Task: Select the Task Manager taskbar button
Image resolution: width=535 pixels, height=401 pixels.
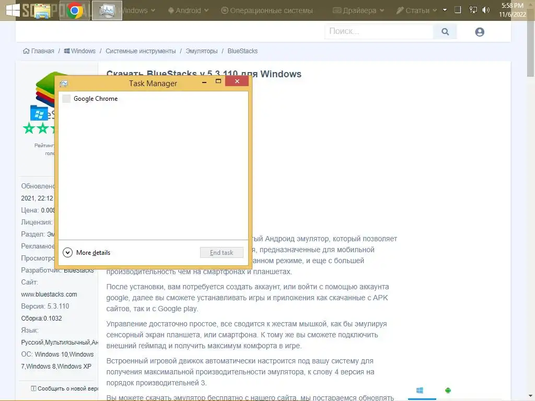Action: pyautogui.click(x=107, y=10)
